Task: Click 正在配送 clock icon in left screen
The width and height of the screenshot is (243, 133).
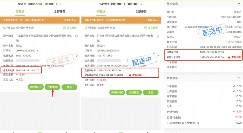Action: [x=64, y=28]
